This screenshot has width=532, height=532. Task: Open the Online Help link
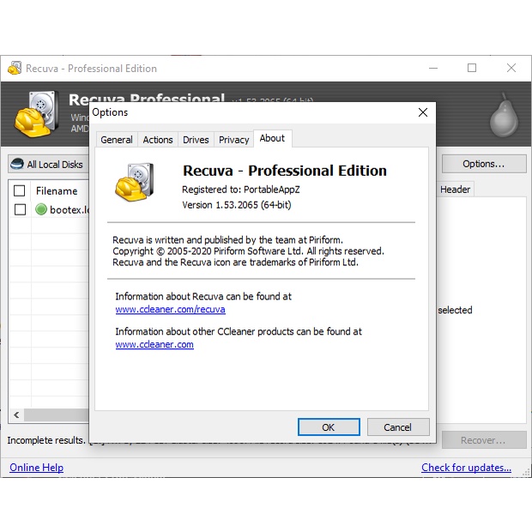(36, 468)
